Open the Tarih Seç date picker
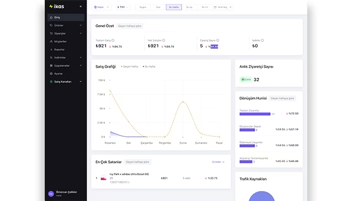Viewport: 352px width, 201px height. tap(222, 7)
